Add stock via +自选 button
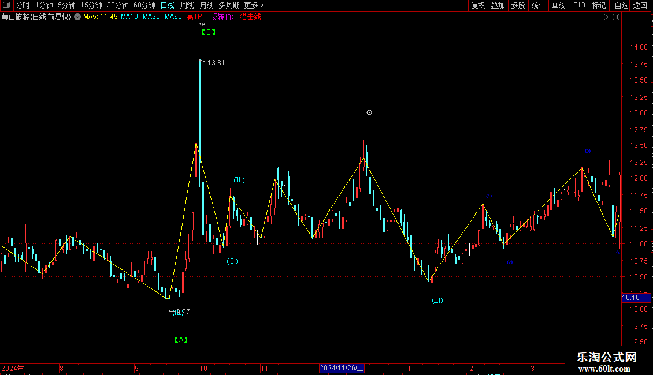The width and height of the screenshot is (653, 375). [x=619, y=5]
